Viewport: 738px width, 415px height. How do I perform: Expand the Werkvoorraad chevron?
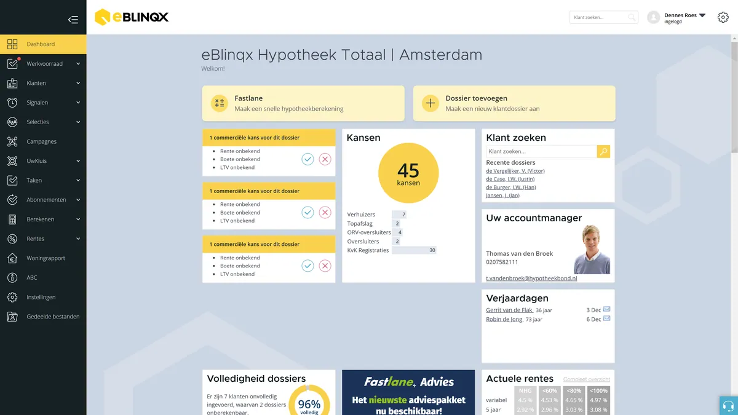78,64
